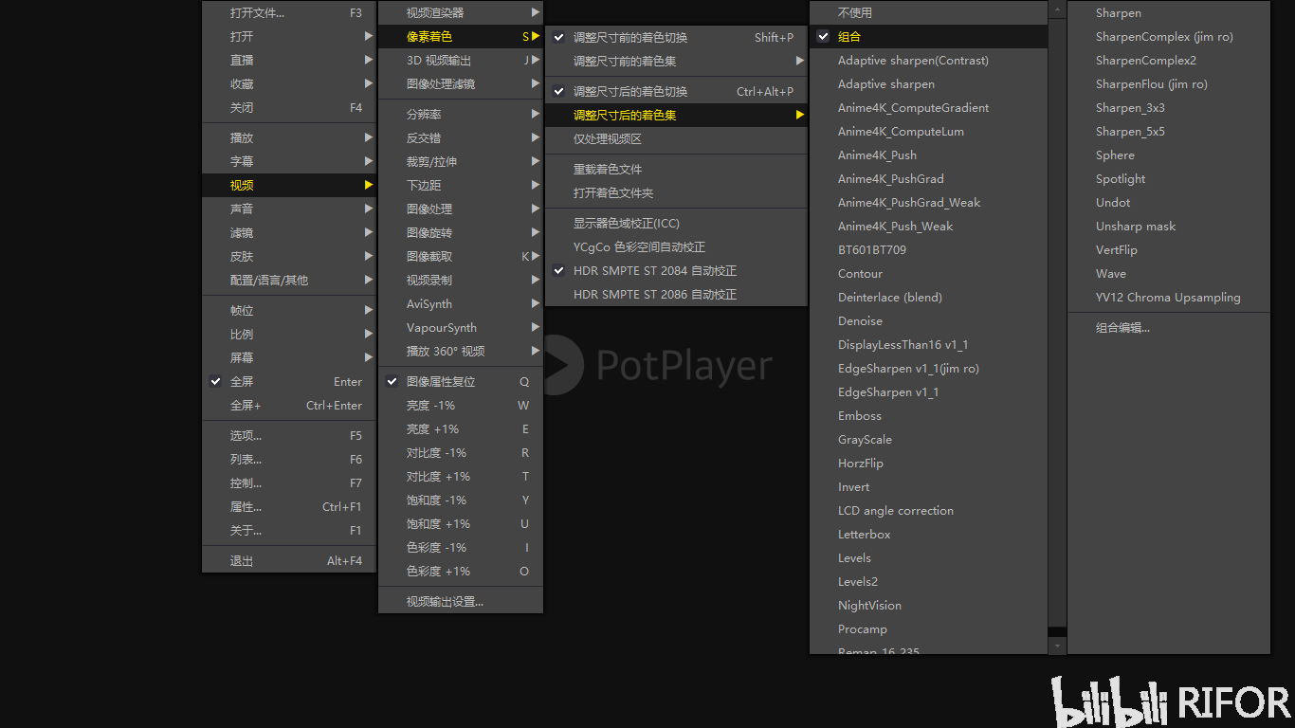Select YV12 Chroma Upsampling shader

[1169, 297]
